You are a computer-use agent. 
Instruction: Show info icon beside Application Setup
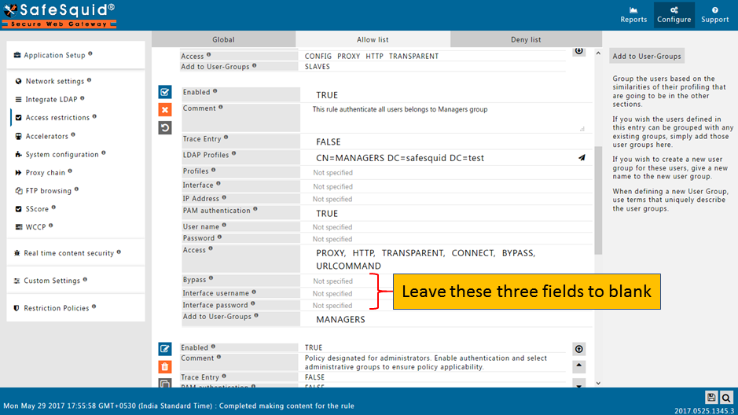tap(90, 53)
